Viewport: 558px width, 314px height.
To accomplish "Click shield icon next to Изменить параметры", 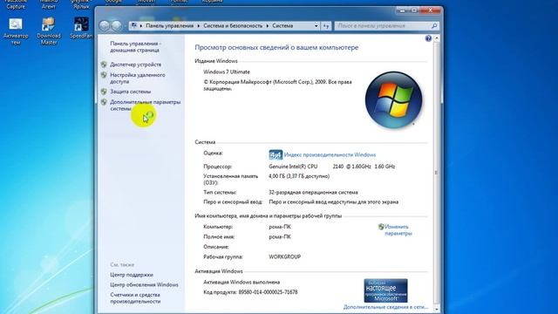I will (381, 227).
